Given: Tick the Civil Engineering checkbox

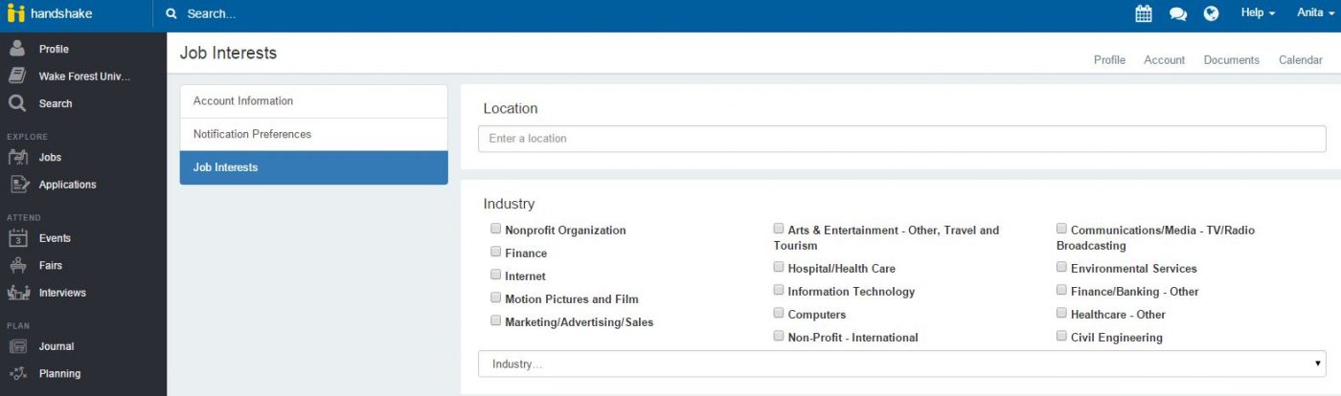Looking at the screenshot, I should (1061, 336).
